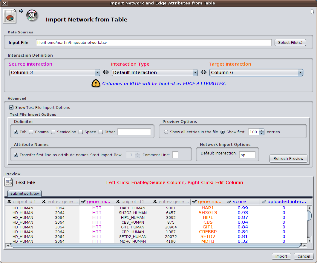This screenshot has height=263, width=317.
Task: Click the Cytoscape logo icon
Action: (32, 15)
